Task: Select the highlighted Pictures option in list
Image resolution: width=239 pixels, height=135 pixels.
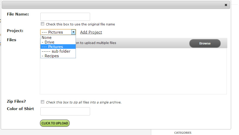Action: (x=58, y=47)
